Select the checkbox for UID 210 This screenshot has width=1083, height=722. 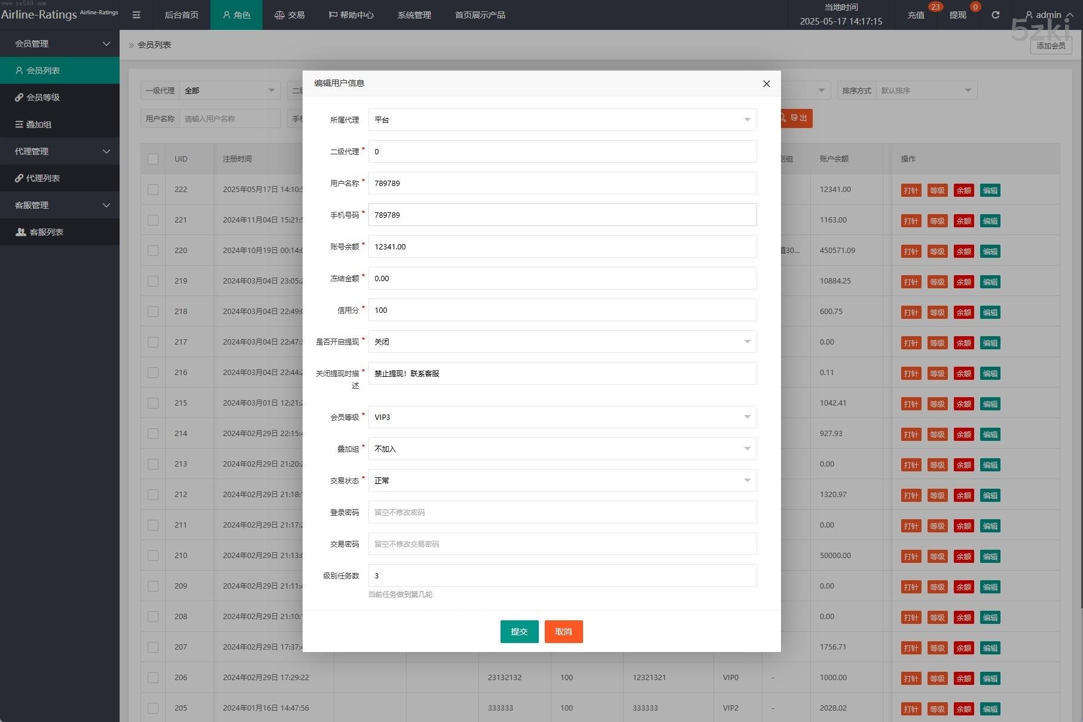tap(153, 556)
